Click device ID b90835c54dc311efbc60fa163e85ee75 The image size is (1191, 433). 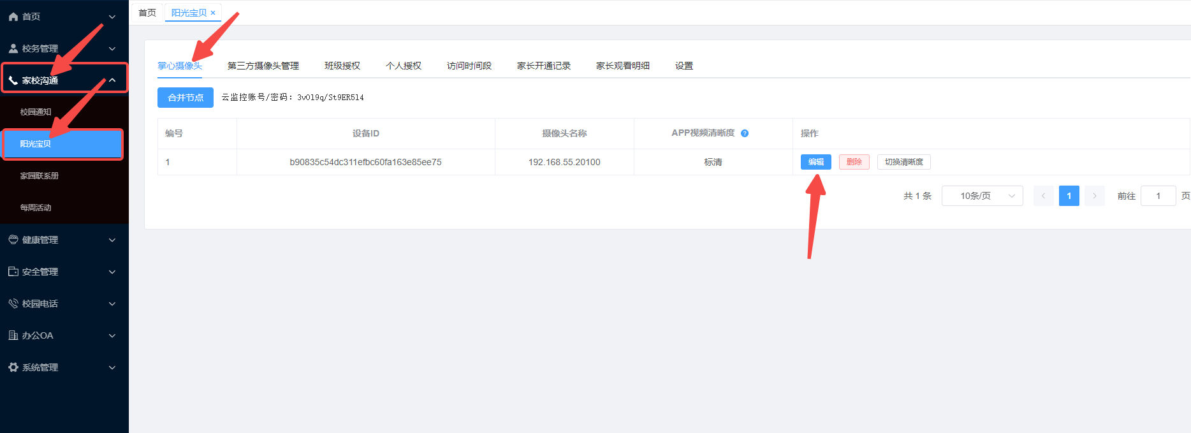coord(366,162)
